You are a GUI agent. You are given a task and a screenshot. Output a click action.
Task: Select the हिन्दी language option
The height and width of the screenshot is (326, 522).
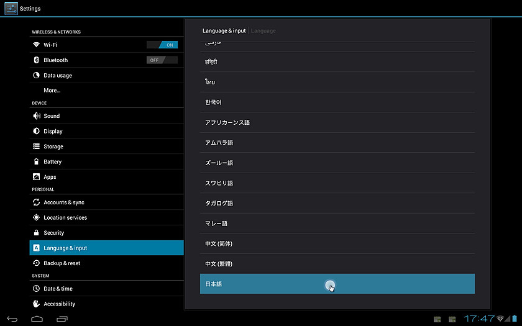click(x=337, y=62)
